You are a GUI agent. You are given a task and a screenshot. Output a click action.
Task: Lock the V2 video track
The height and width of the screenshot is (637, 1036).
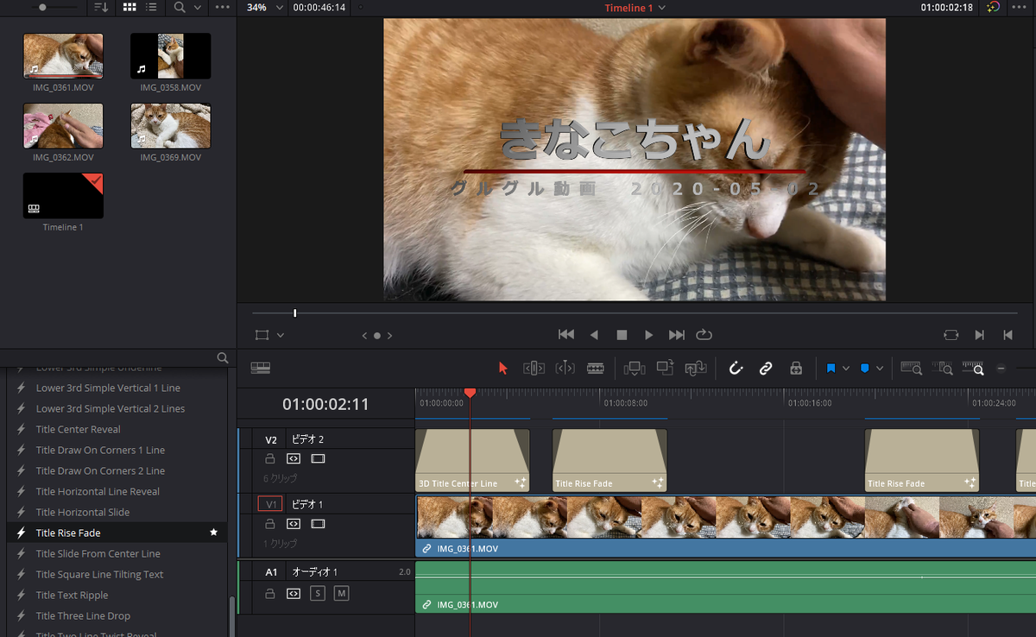269,459
